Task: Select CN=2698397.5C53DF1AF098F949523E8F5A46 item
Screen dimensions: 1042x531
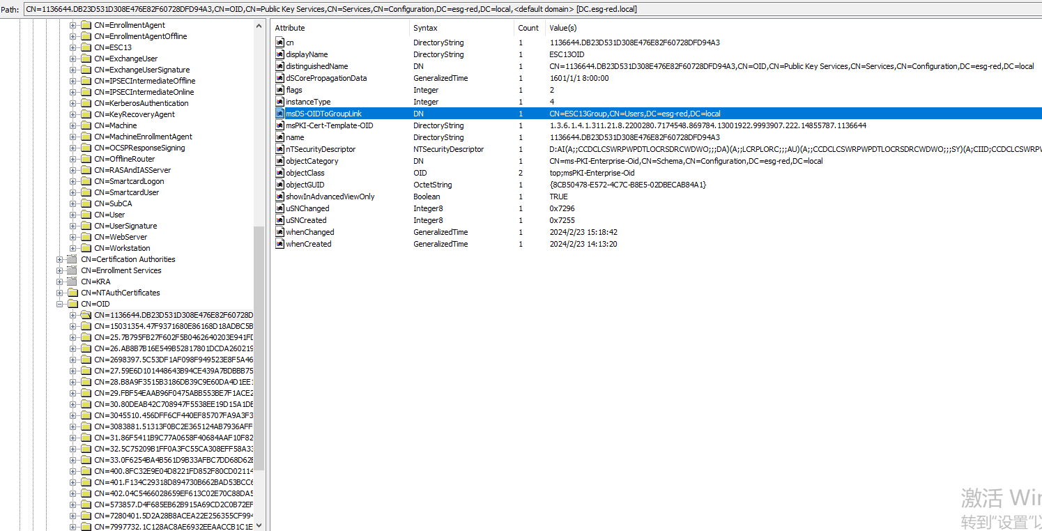Action: 174,360
